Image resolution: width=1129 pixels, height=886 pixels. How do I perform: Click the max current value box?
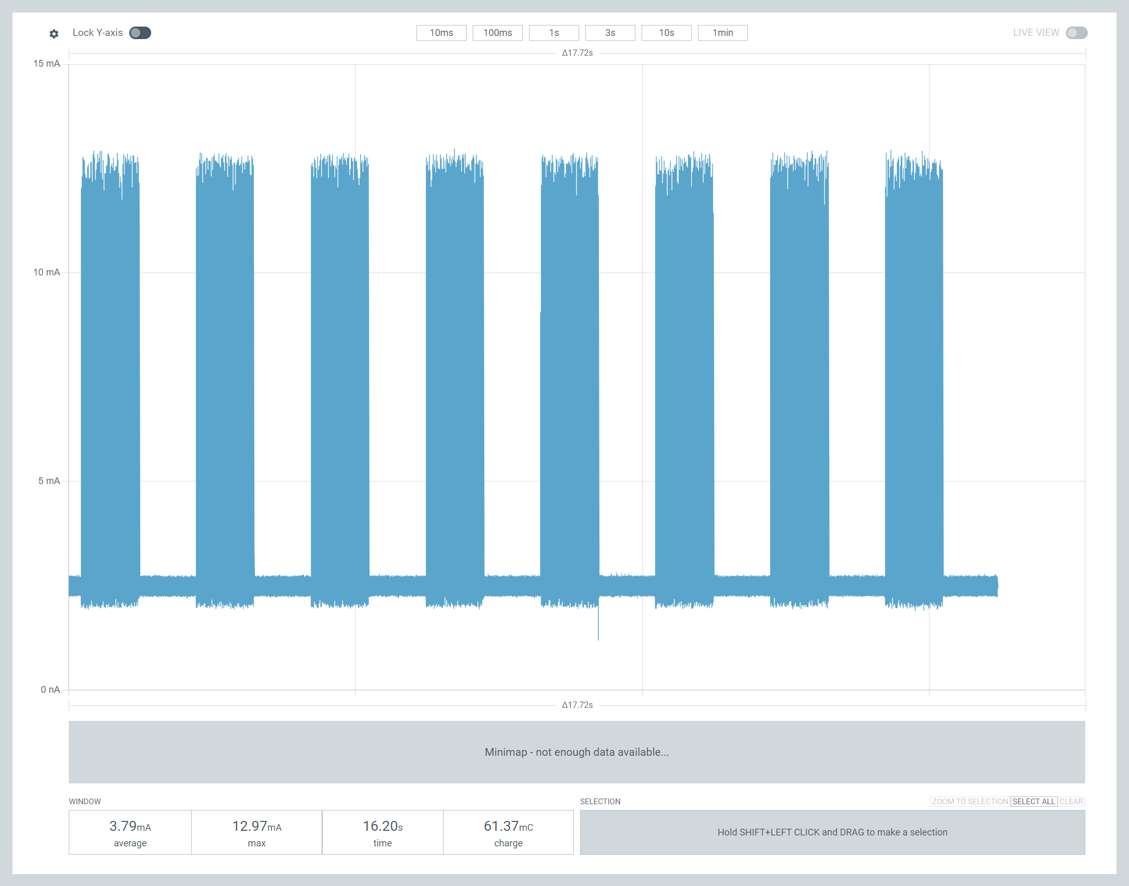256,832
